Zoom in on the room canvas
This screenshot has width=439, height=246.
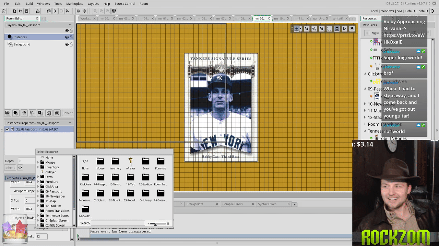point(322,29)
